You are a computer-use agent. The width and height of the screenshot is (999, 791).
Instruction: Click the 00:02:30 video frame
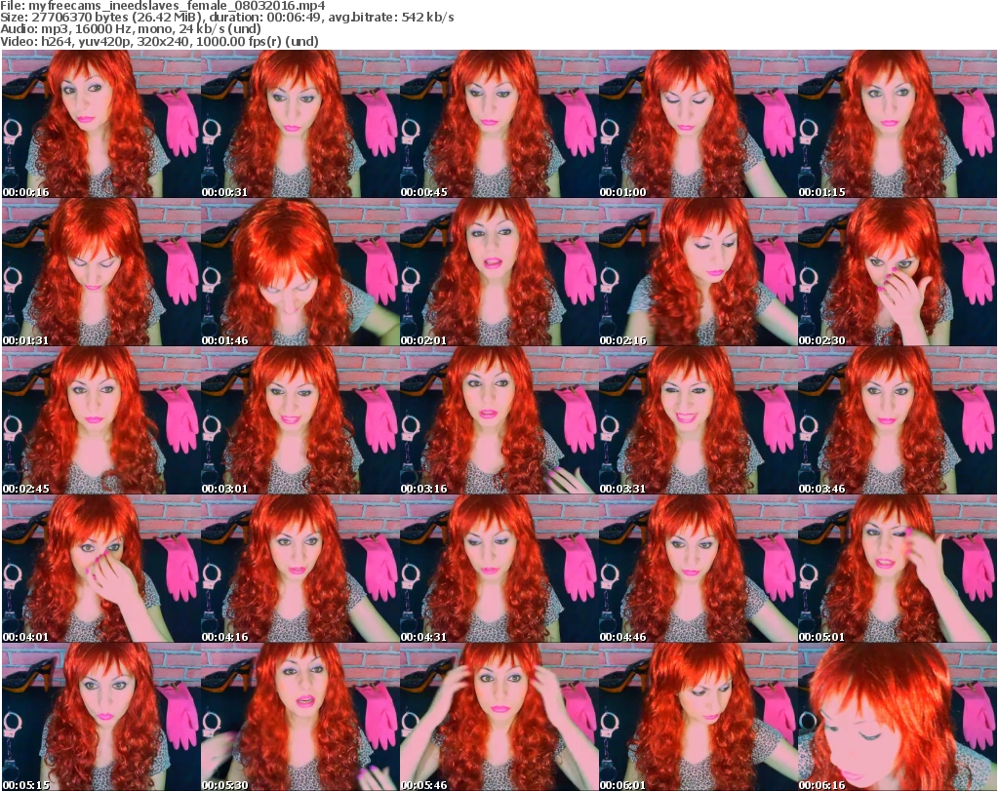[x=898, y=272]
